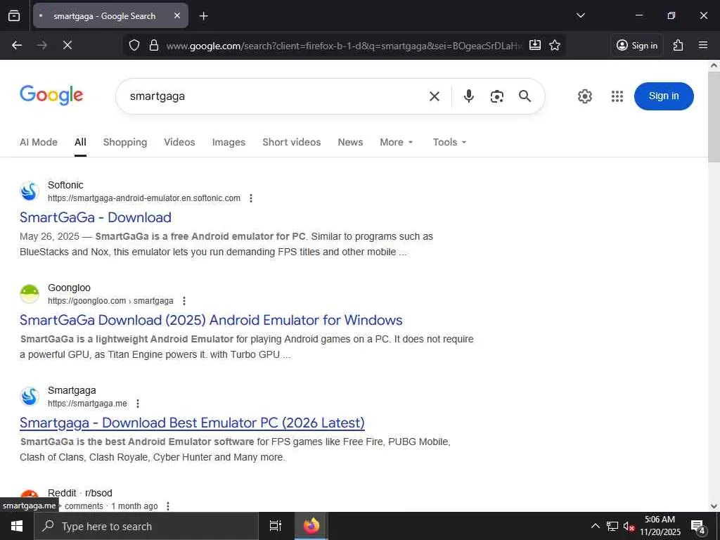The height and width of the screenshot is (540, 720).
Task: Click scrollbar down arrow
Action: [714, 506]
